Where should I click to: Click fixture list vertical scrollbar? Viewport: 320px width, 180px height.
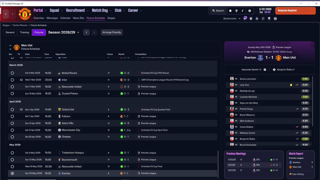click(218, 164)
